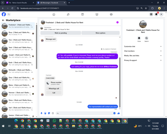Open listing title in chat header
Screen dimensions: 167x134
coord(64,22)
